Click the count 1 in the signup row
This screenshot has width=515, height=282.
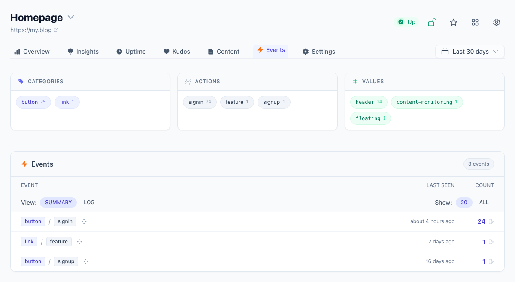484,261
